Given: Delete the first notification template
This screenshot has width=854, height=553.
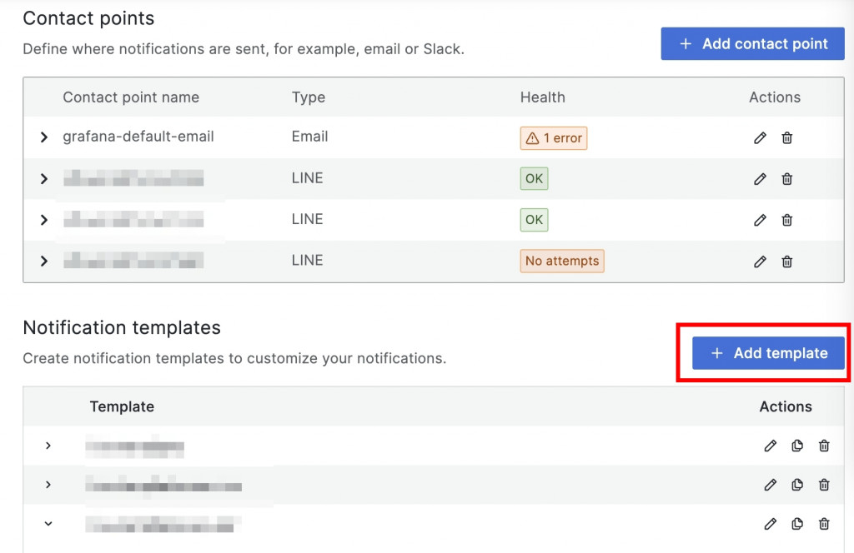Looking at the screenshot, I should [x=824, y=446].
